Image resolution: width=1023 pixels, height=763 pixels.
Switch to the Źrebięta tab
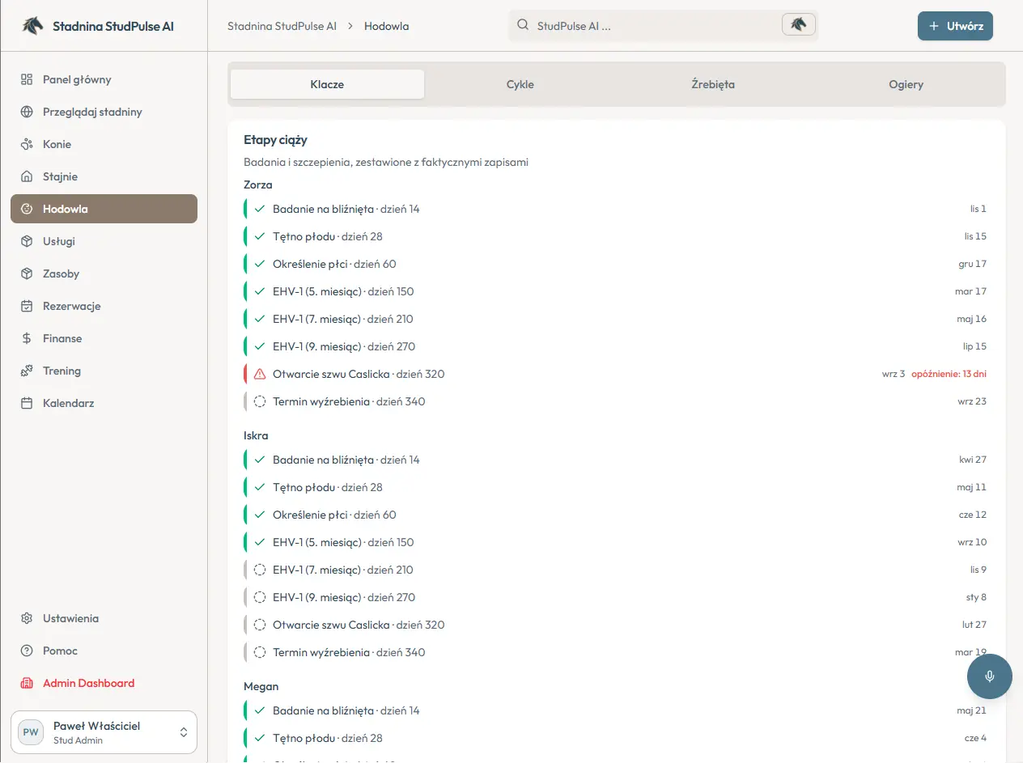713,84
